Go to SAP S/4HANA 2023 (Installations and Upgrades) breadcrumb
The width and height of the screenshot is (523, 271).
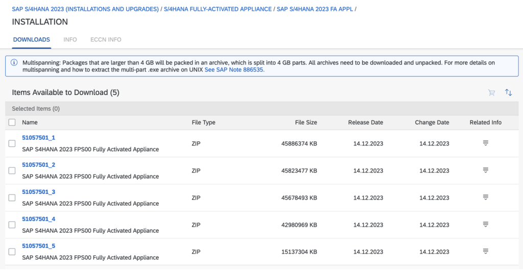tap(85, 9)
